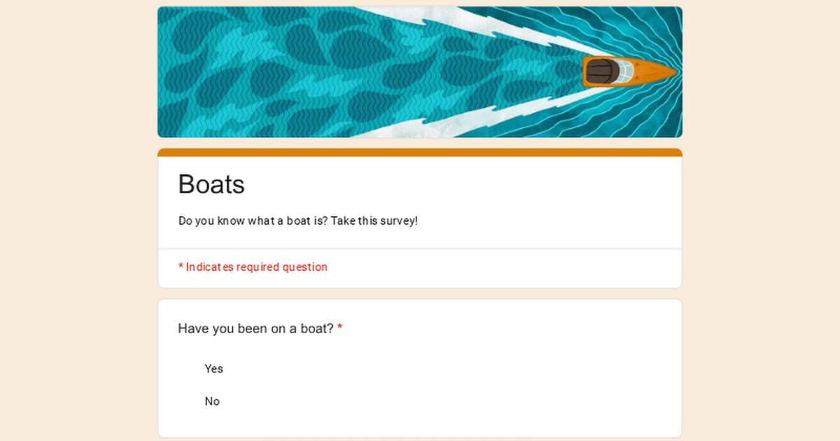Click the red asterisk before "Indicates required"

(181, 267)
